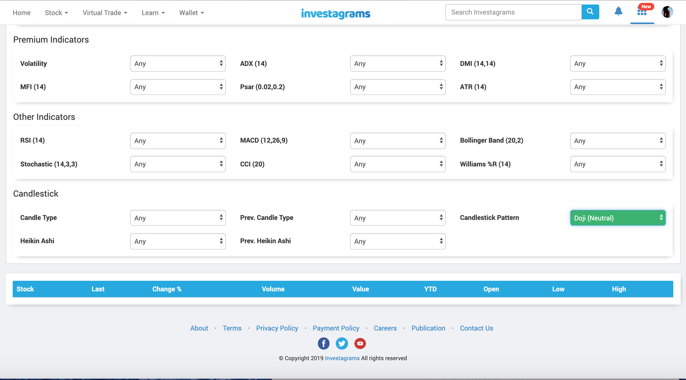Open the Wallet menu
The width and height of the screenshot is (686, 380).
(191, 12)
